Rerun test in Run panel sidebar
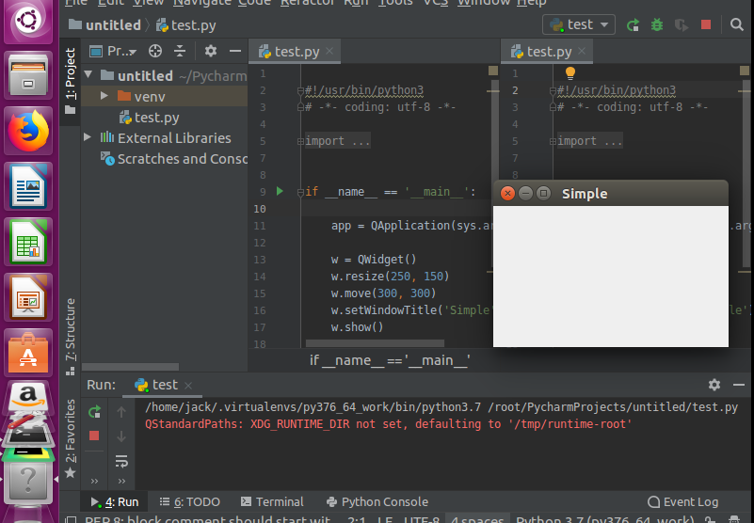Viewport: 754px width, 523px height. (x=94, y=411)
